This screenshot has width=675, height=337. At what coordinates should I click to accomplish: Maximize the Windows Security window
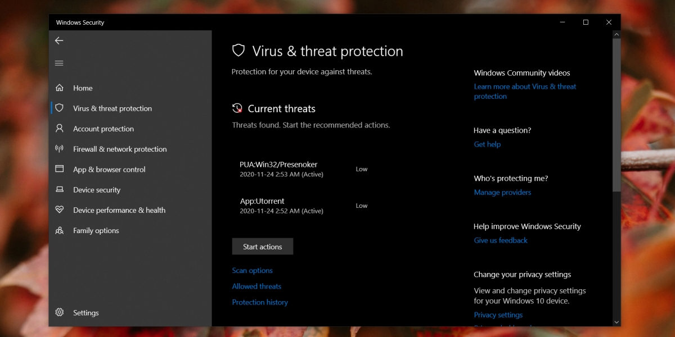click(x=586, y=22)
